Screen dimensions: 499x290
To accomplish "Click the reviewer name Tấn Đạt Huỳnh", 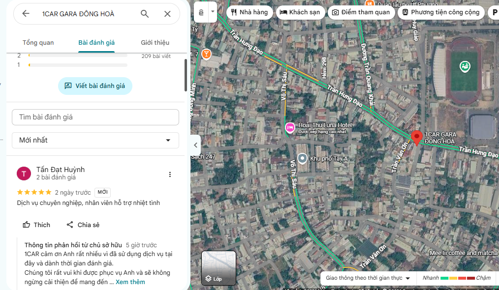I will pyautogui.click(x=61, y=170).
